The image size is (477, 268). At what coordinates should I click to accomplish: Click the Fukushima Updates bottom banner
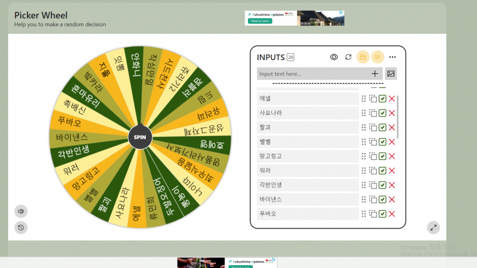pos(227,263)
